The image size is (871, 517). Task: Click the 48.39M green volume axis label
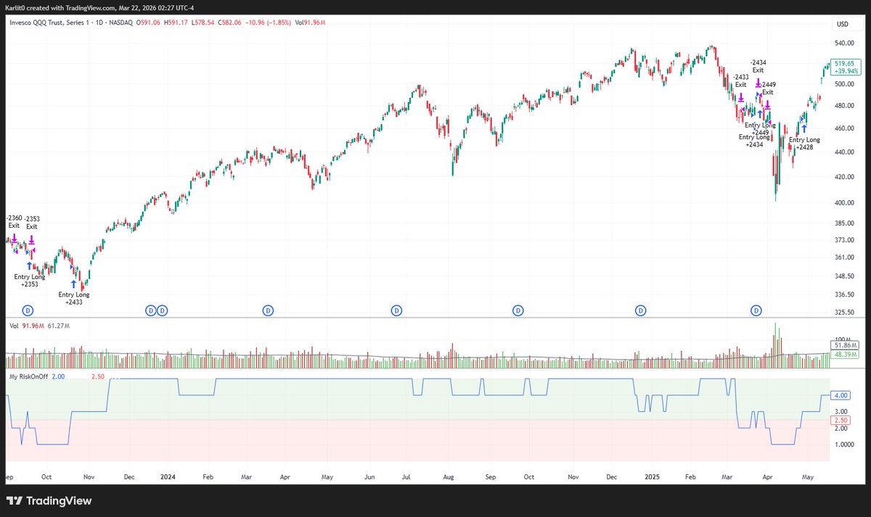pos(845,356)
